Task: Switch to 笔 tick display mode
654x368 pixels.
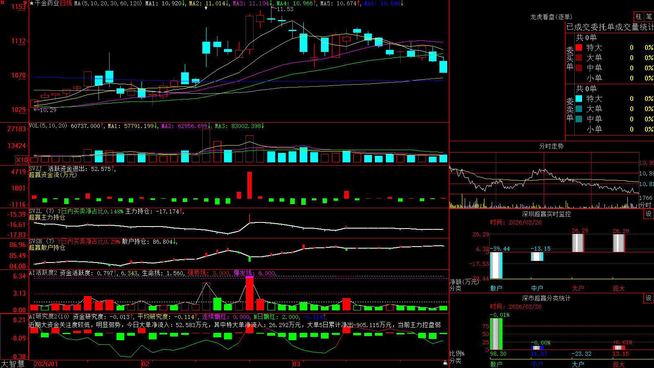Action: [x=649, y=17]
